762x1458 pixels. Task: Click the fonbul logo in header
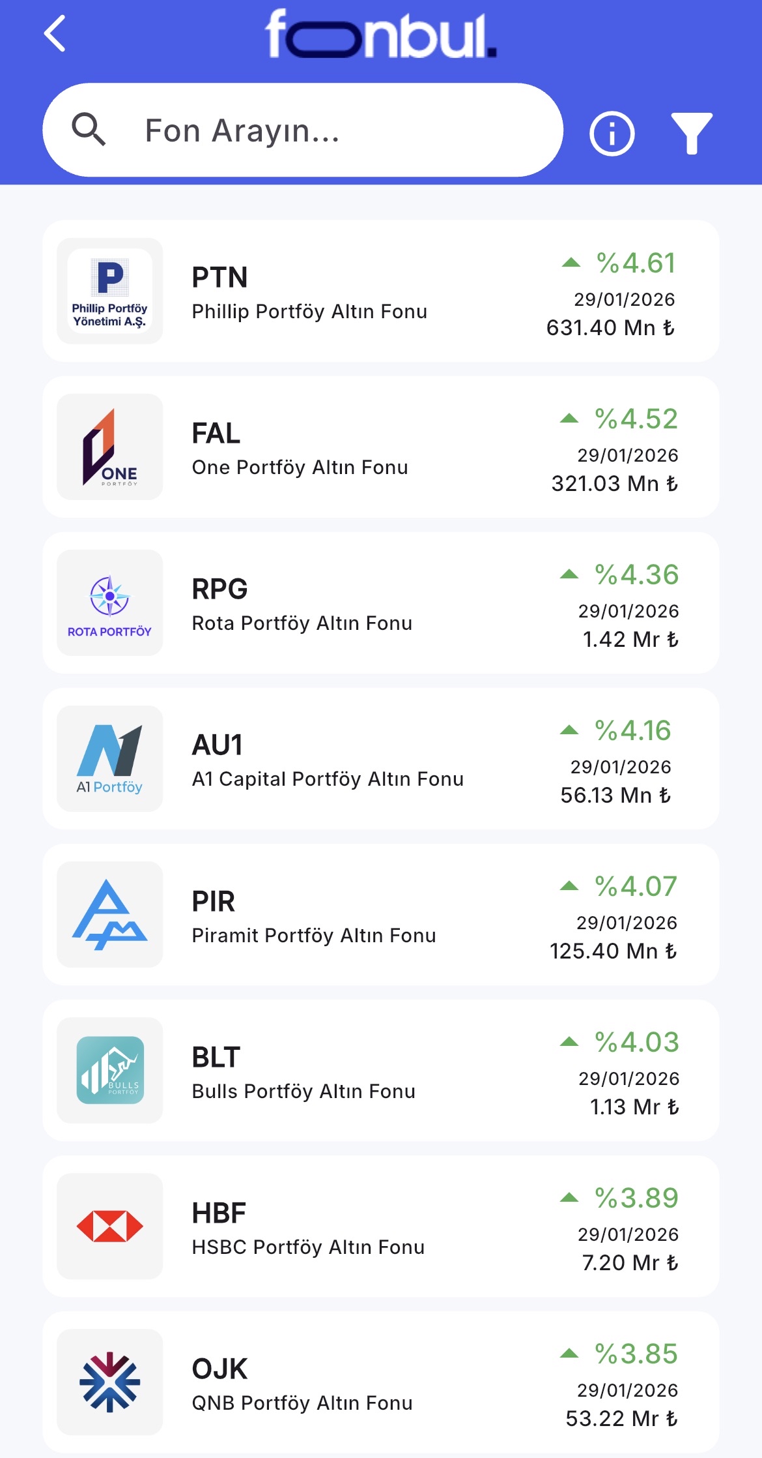(380, 34)
